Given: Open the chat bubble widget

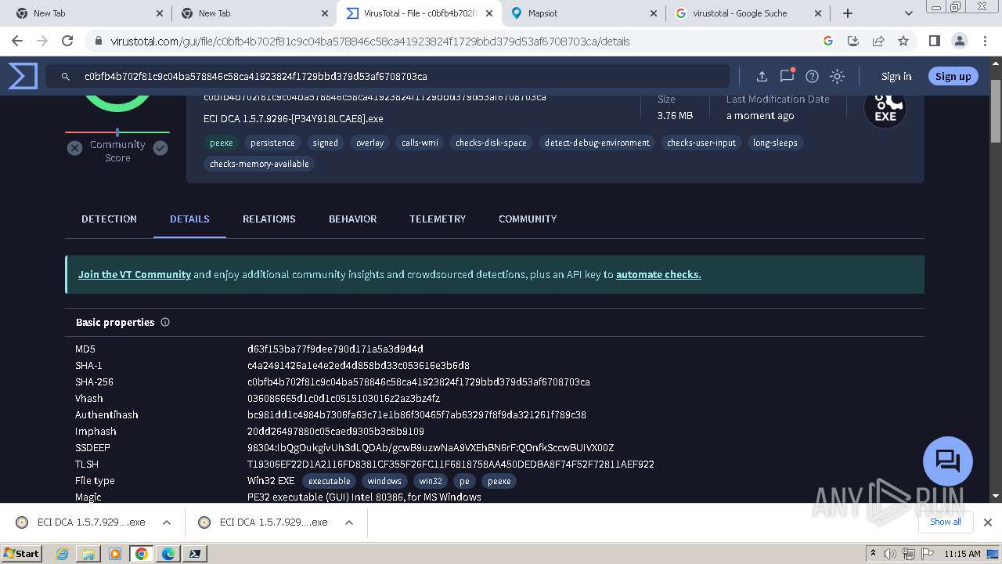Looking at the screenshot, I should click(947, 461).
